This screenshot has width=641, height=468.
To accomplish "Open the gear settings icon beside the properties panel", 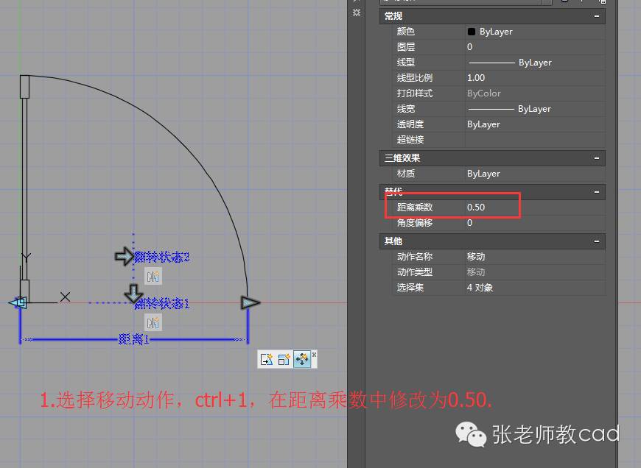I will 357,13.
